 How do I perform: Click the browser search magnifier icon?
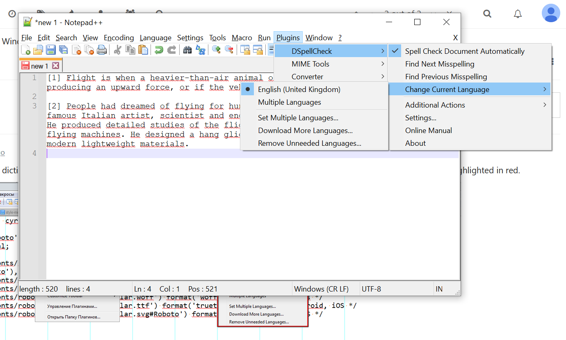[x=487, y=14]
